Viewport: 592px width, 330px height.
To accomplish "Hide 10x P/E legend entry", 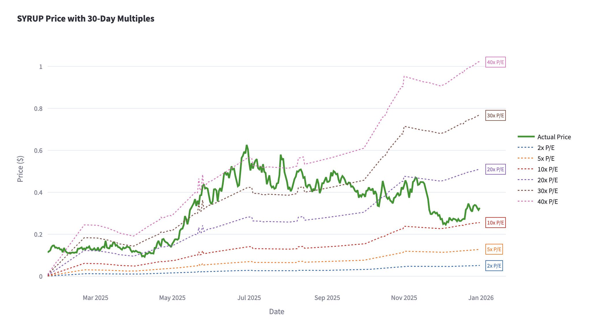I will [x=547, y=169].
